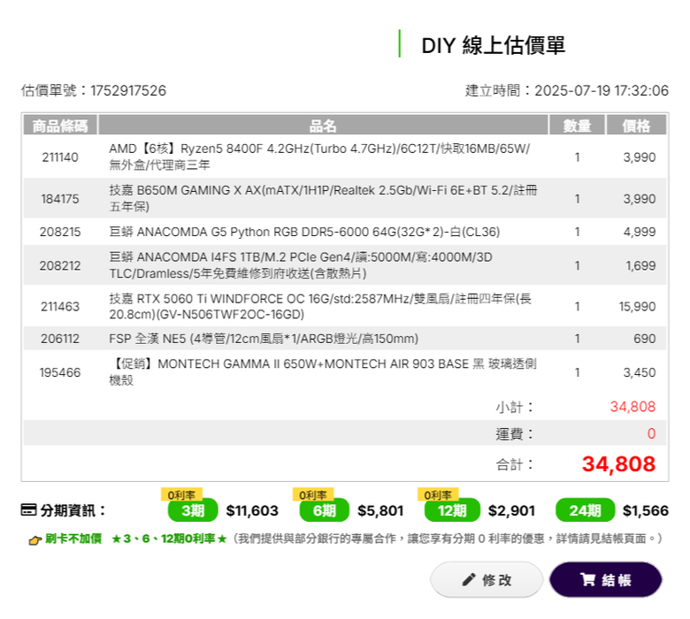Click product code 208212
Screen dimensions: 690x619
60,265
